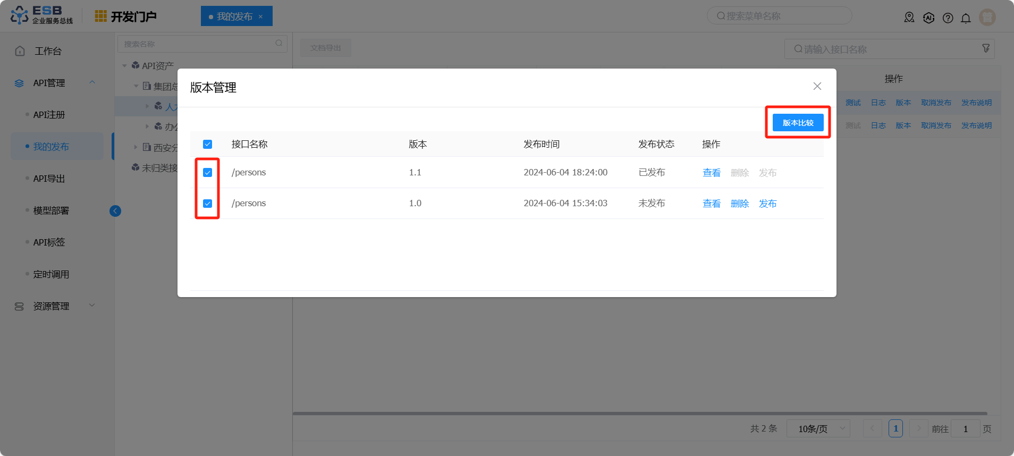Open the 10条/页 page size dropdown
The height and width of the screenshot is (456, 1014).
pos(818,428)
